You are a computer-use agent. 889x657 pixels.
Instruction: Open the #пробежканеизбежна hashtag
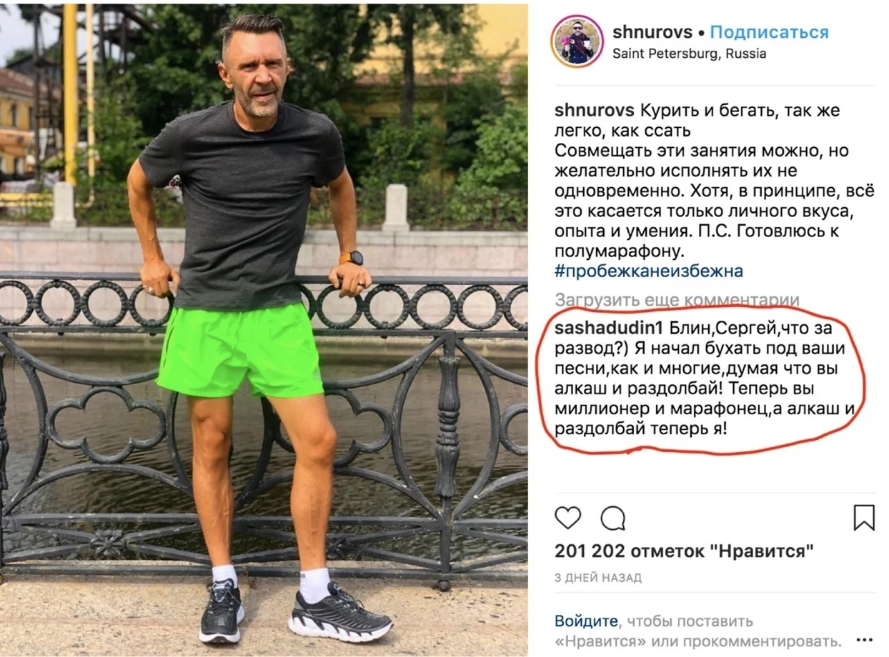pos(649,271)
